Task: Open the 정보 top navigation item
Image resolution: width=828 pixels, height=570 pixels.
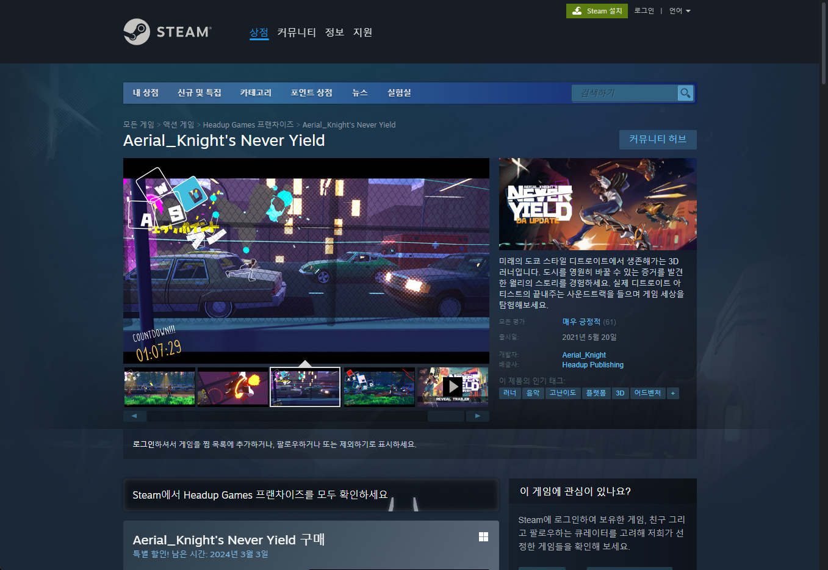Action: (x=334, y=32)
